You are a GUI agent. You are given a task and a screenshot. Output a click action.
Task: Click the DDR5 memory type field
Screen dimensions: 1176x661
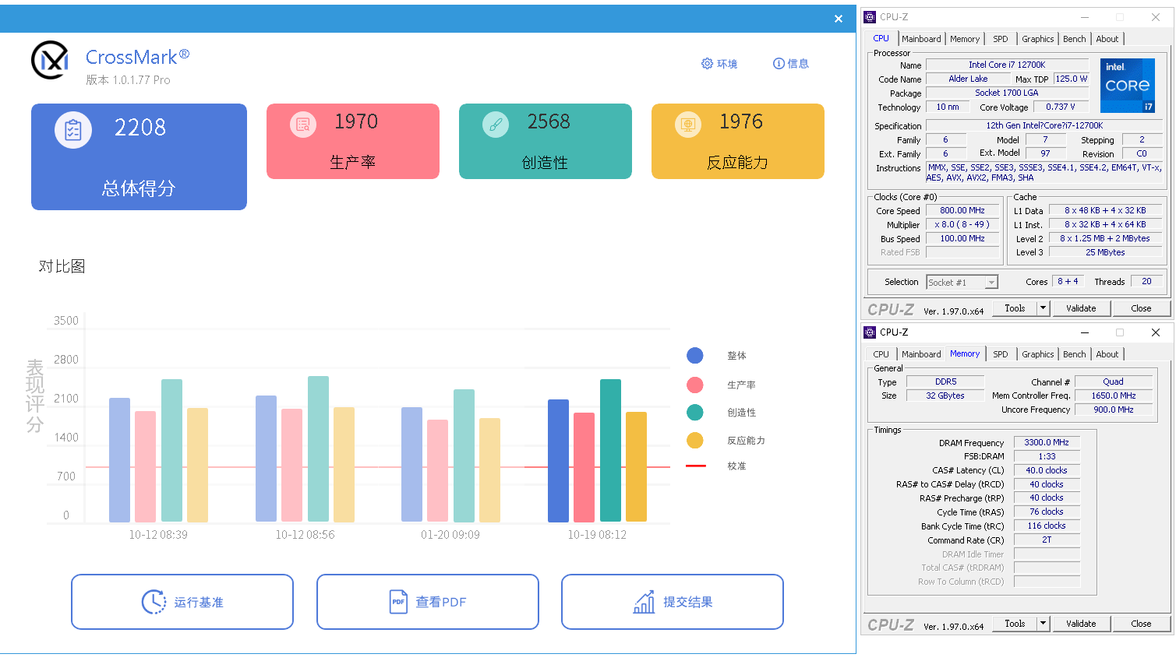[945, 381]
